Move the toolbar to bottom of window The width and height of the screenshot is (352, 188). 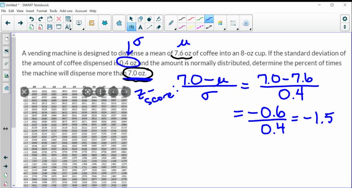(345, 27)
